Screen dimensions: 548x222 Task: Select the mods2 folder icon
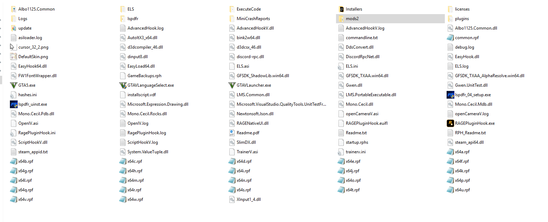point(341,19)
